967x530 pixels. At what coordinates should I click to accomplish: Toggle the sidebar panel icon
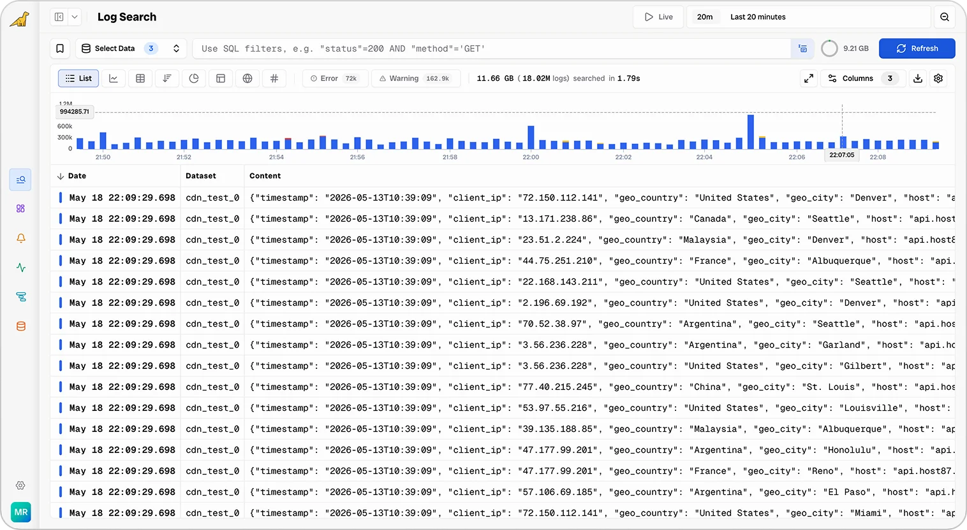59,17
